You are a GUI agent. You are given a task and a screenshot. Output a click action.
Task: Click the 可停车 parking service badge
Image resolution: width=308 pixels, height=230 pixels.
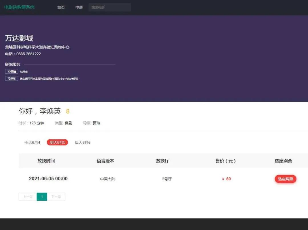(11, 78)
